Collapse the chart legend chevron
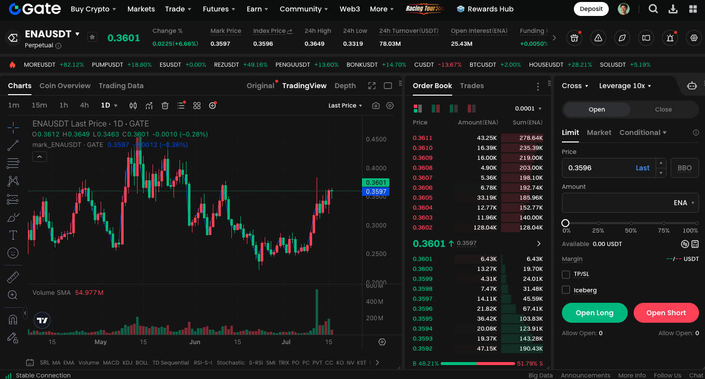 (x=39, y=156)
